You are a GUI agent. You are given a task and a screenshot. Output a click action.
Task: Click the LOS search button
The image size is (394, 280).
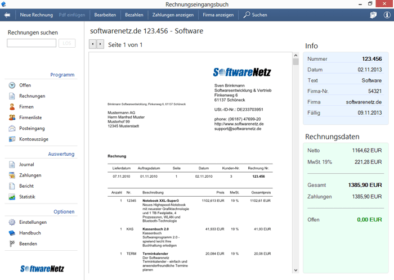[x=66, y=43]
